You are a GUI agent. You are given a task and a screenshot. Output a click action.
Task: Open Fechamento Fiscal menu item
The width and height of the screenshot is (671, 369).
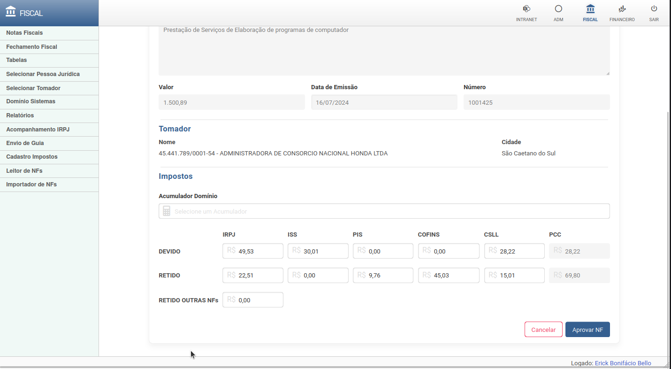[49, 47]
